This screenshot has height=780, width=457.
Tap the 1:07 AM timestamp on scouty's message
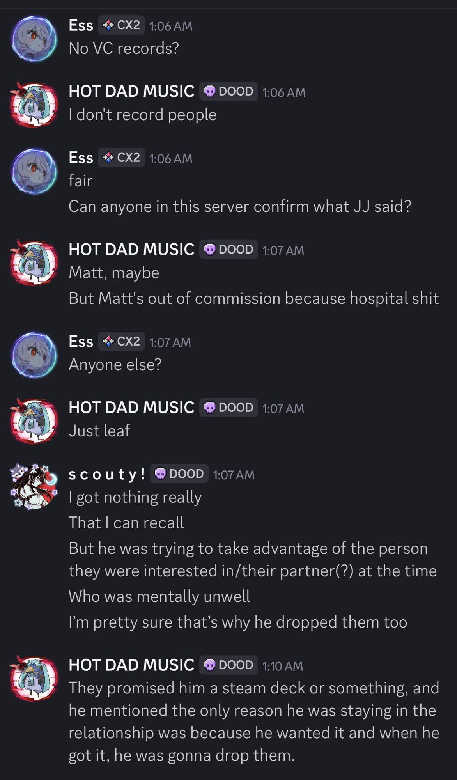click(234, 475)
